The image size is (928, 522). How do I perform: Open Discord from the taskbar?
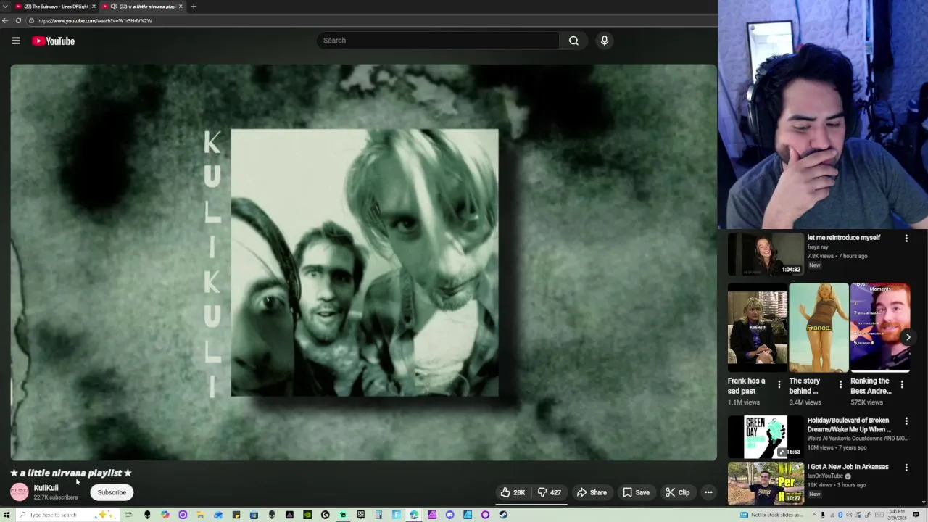[449, 515]
